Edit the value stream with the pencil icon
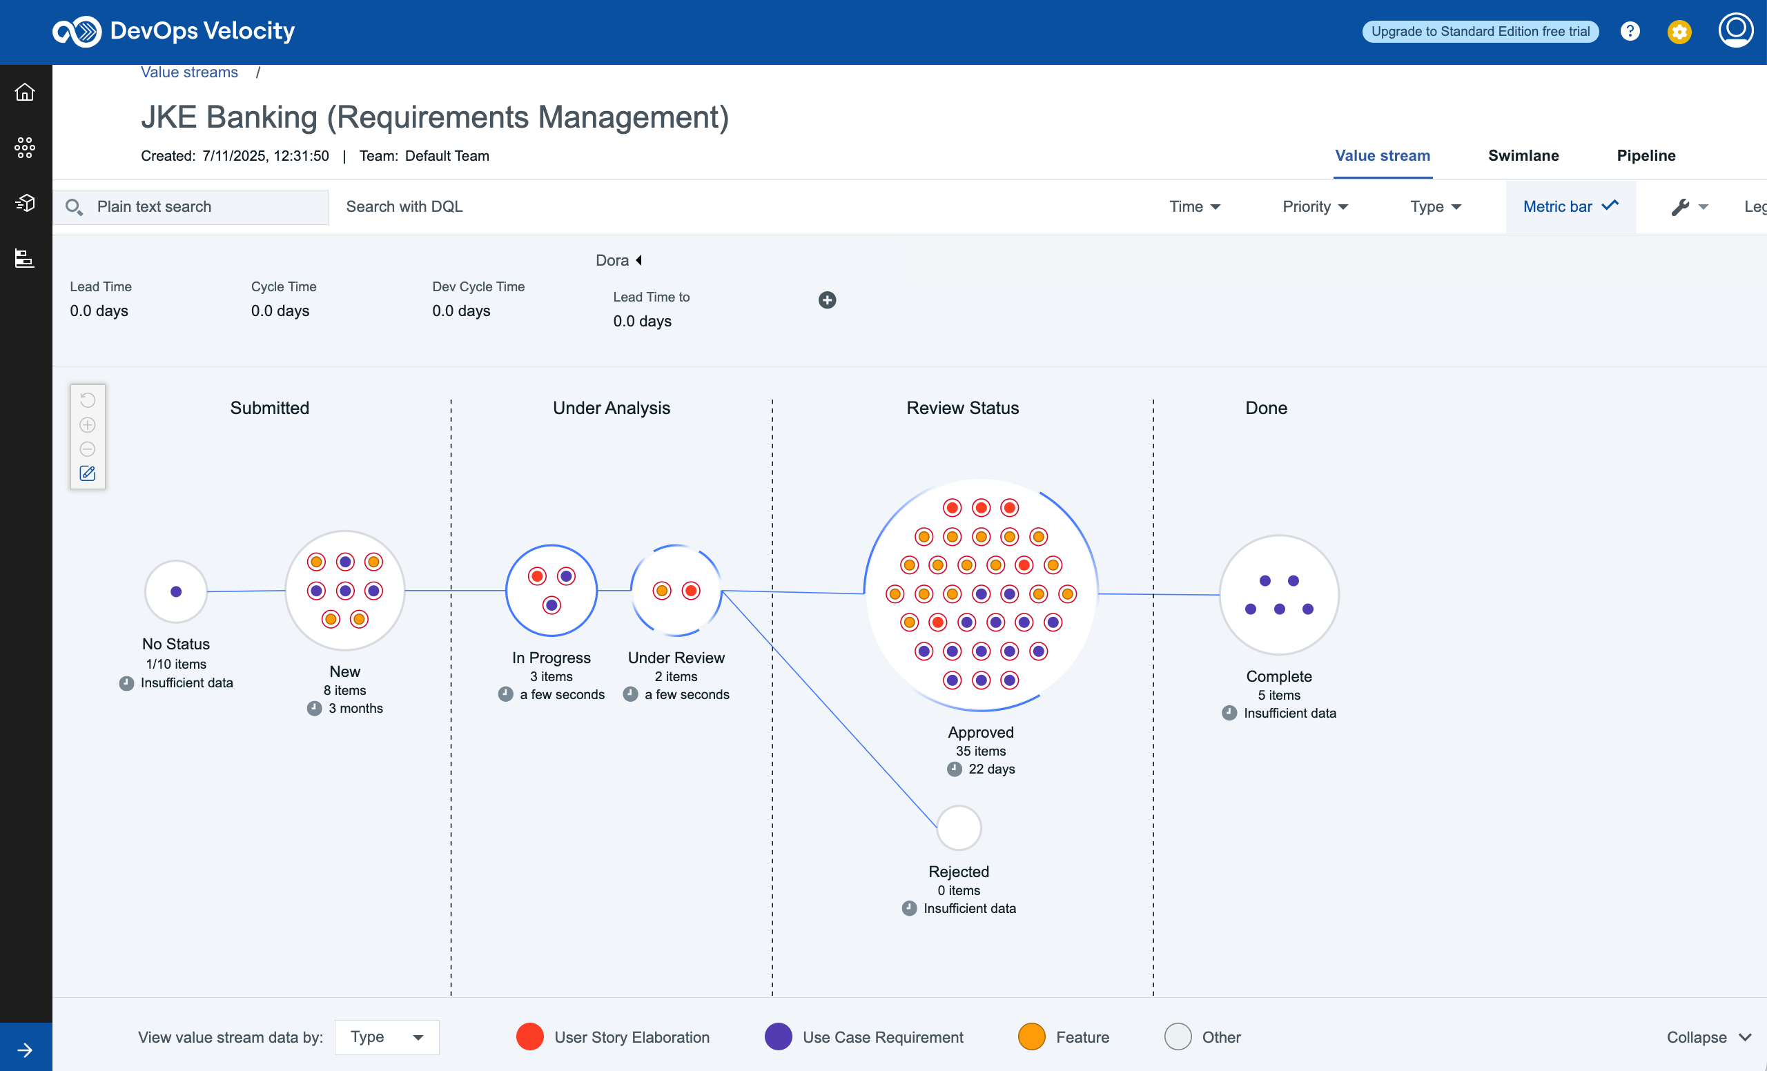The height and width of the screenshot is (1071, 1767). click(88, 473)
